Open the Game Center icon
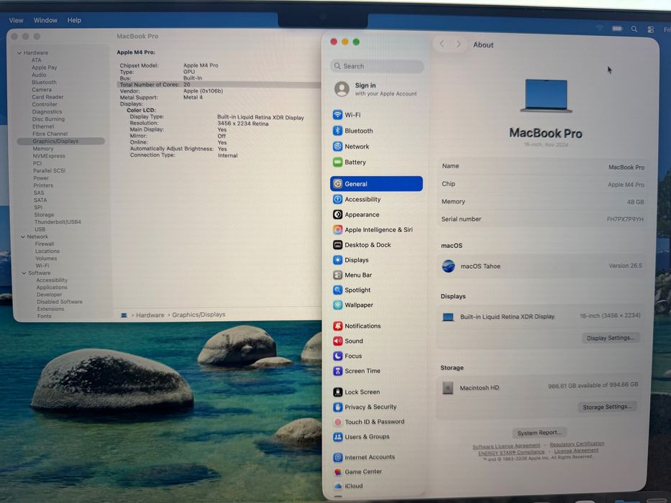The width and height of the screenshot is (671, 503). click(x=337, y=472)
